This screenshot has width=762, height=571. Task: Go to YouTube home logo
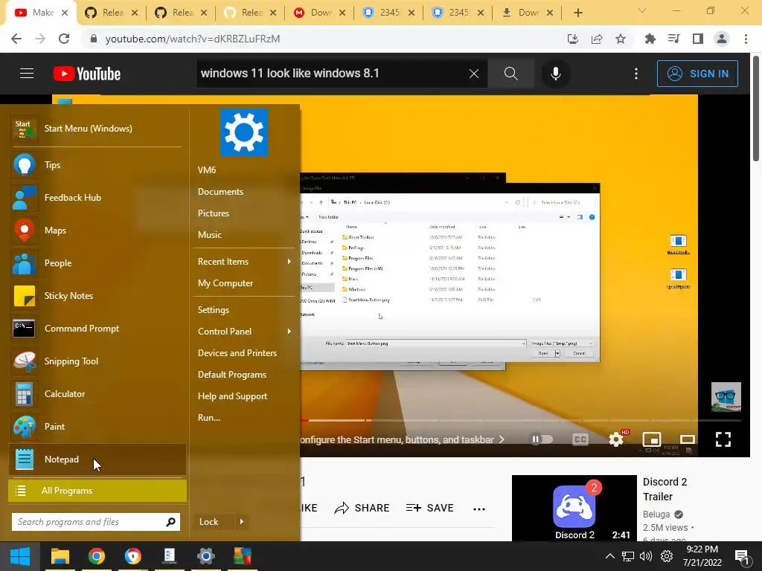87,74
